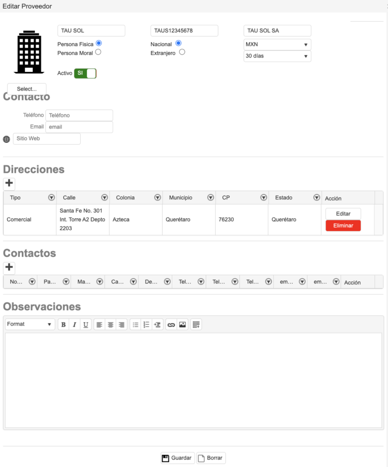Open the MXN currency dropdown
388x467 pixels.
click(x=277, y=45)
